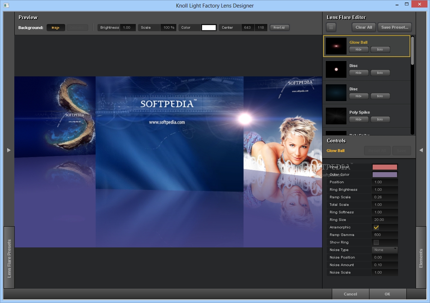Edit the Ramp Scale value 0.26

coord(385,197)
